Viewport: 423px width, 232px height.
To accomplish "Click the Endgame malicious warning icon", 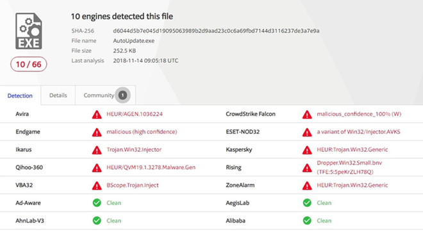I will (97, 133).
